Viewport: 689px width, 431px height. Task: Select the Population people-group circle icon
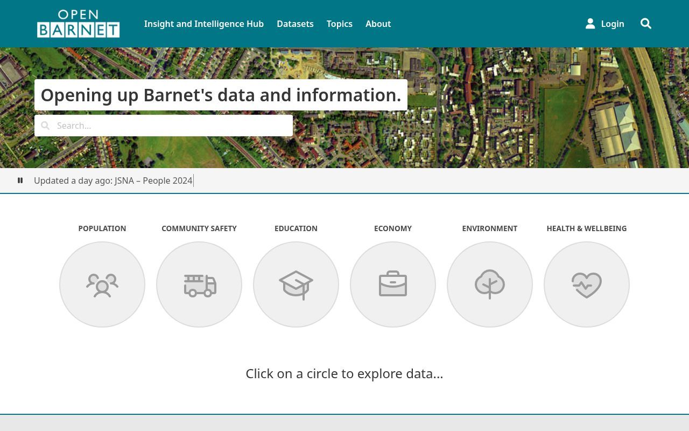tap(102, 284)
